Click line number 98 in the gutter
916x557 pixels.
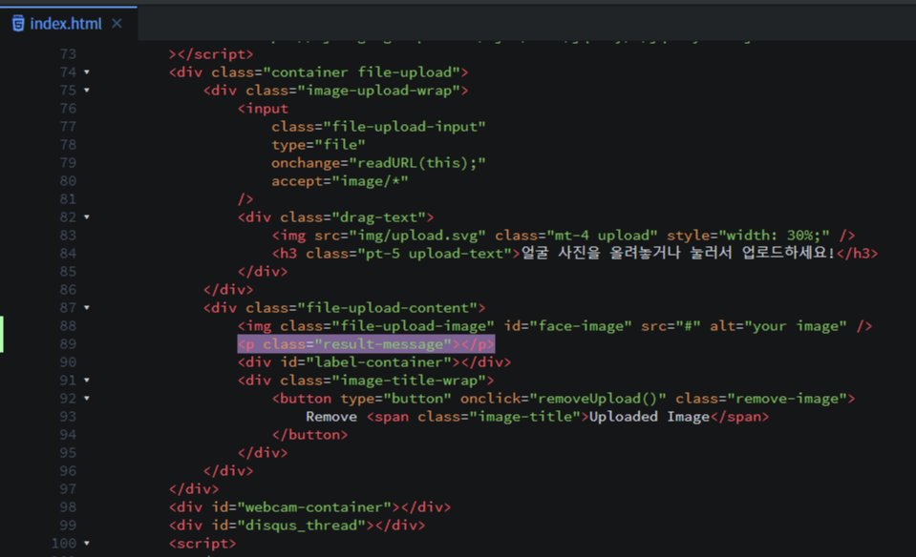click(68, 506)
